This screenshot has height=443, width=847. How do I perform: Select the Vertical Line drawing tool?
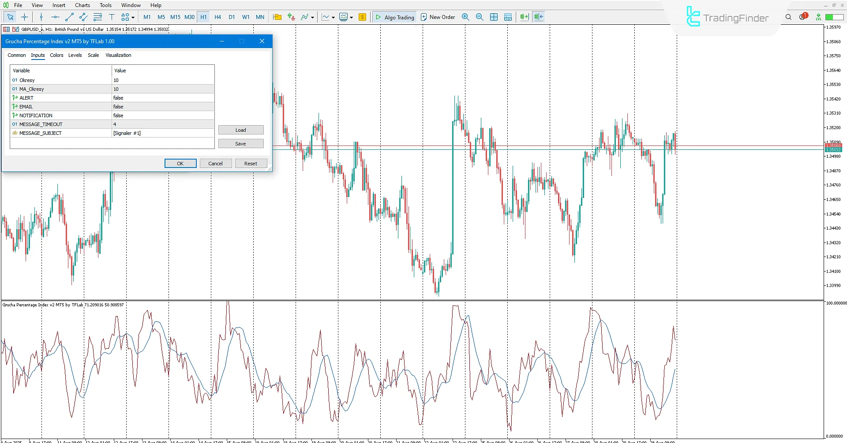[x=41, y=17]
